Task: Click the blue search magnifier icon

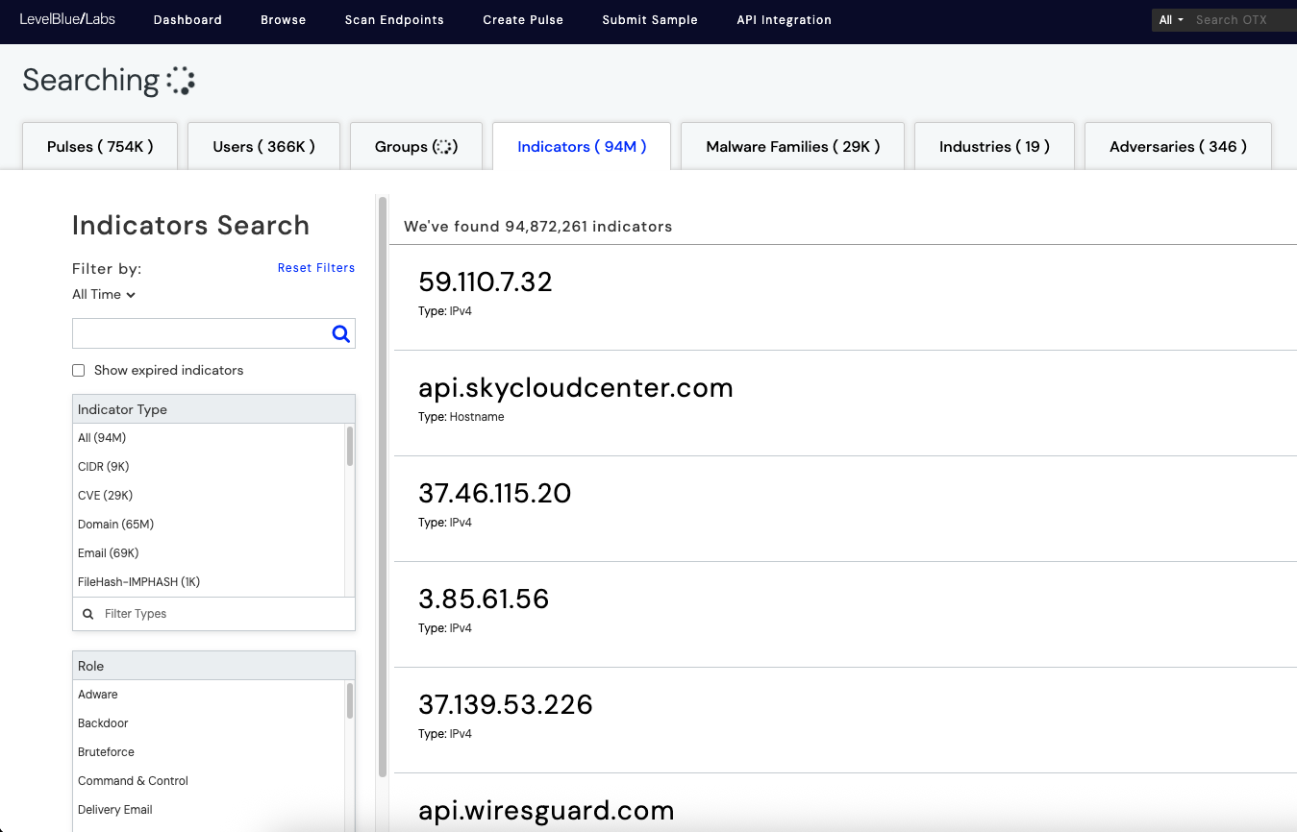Action: [340, 333]
